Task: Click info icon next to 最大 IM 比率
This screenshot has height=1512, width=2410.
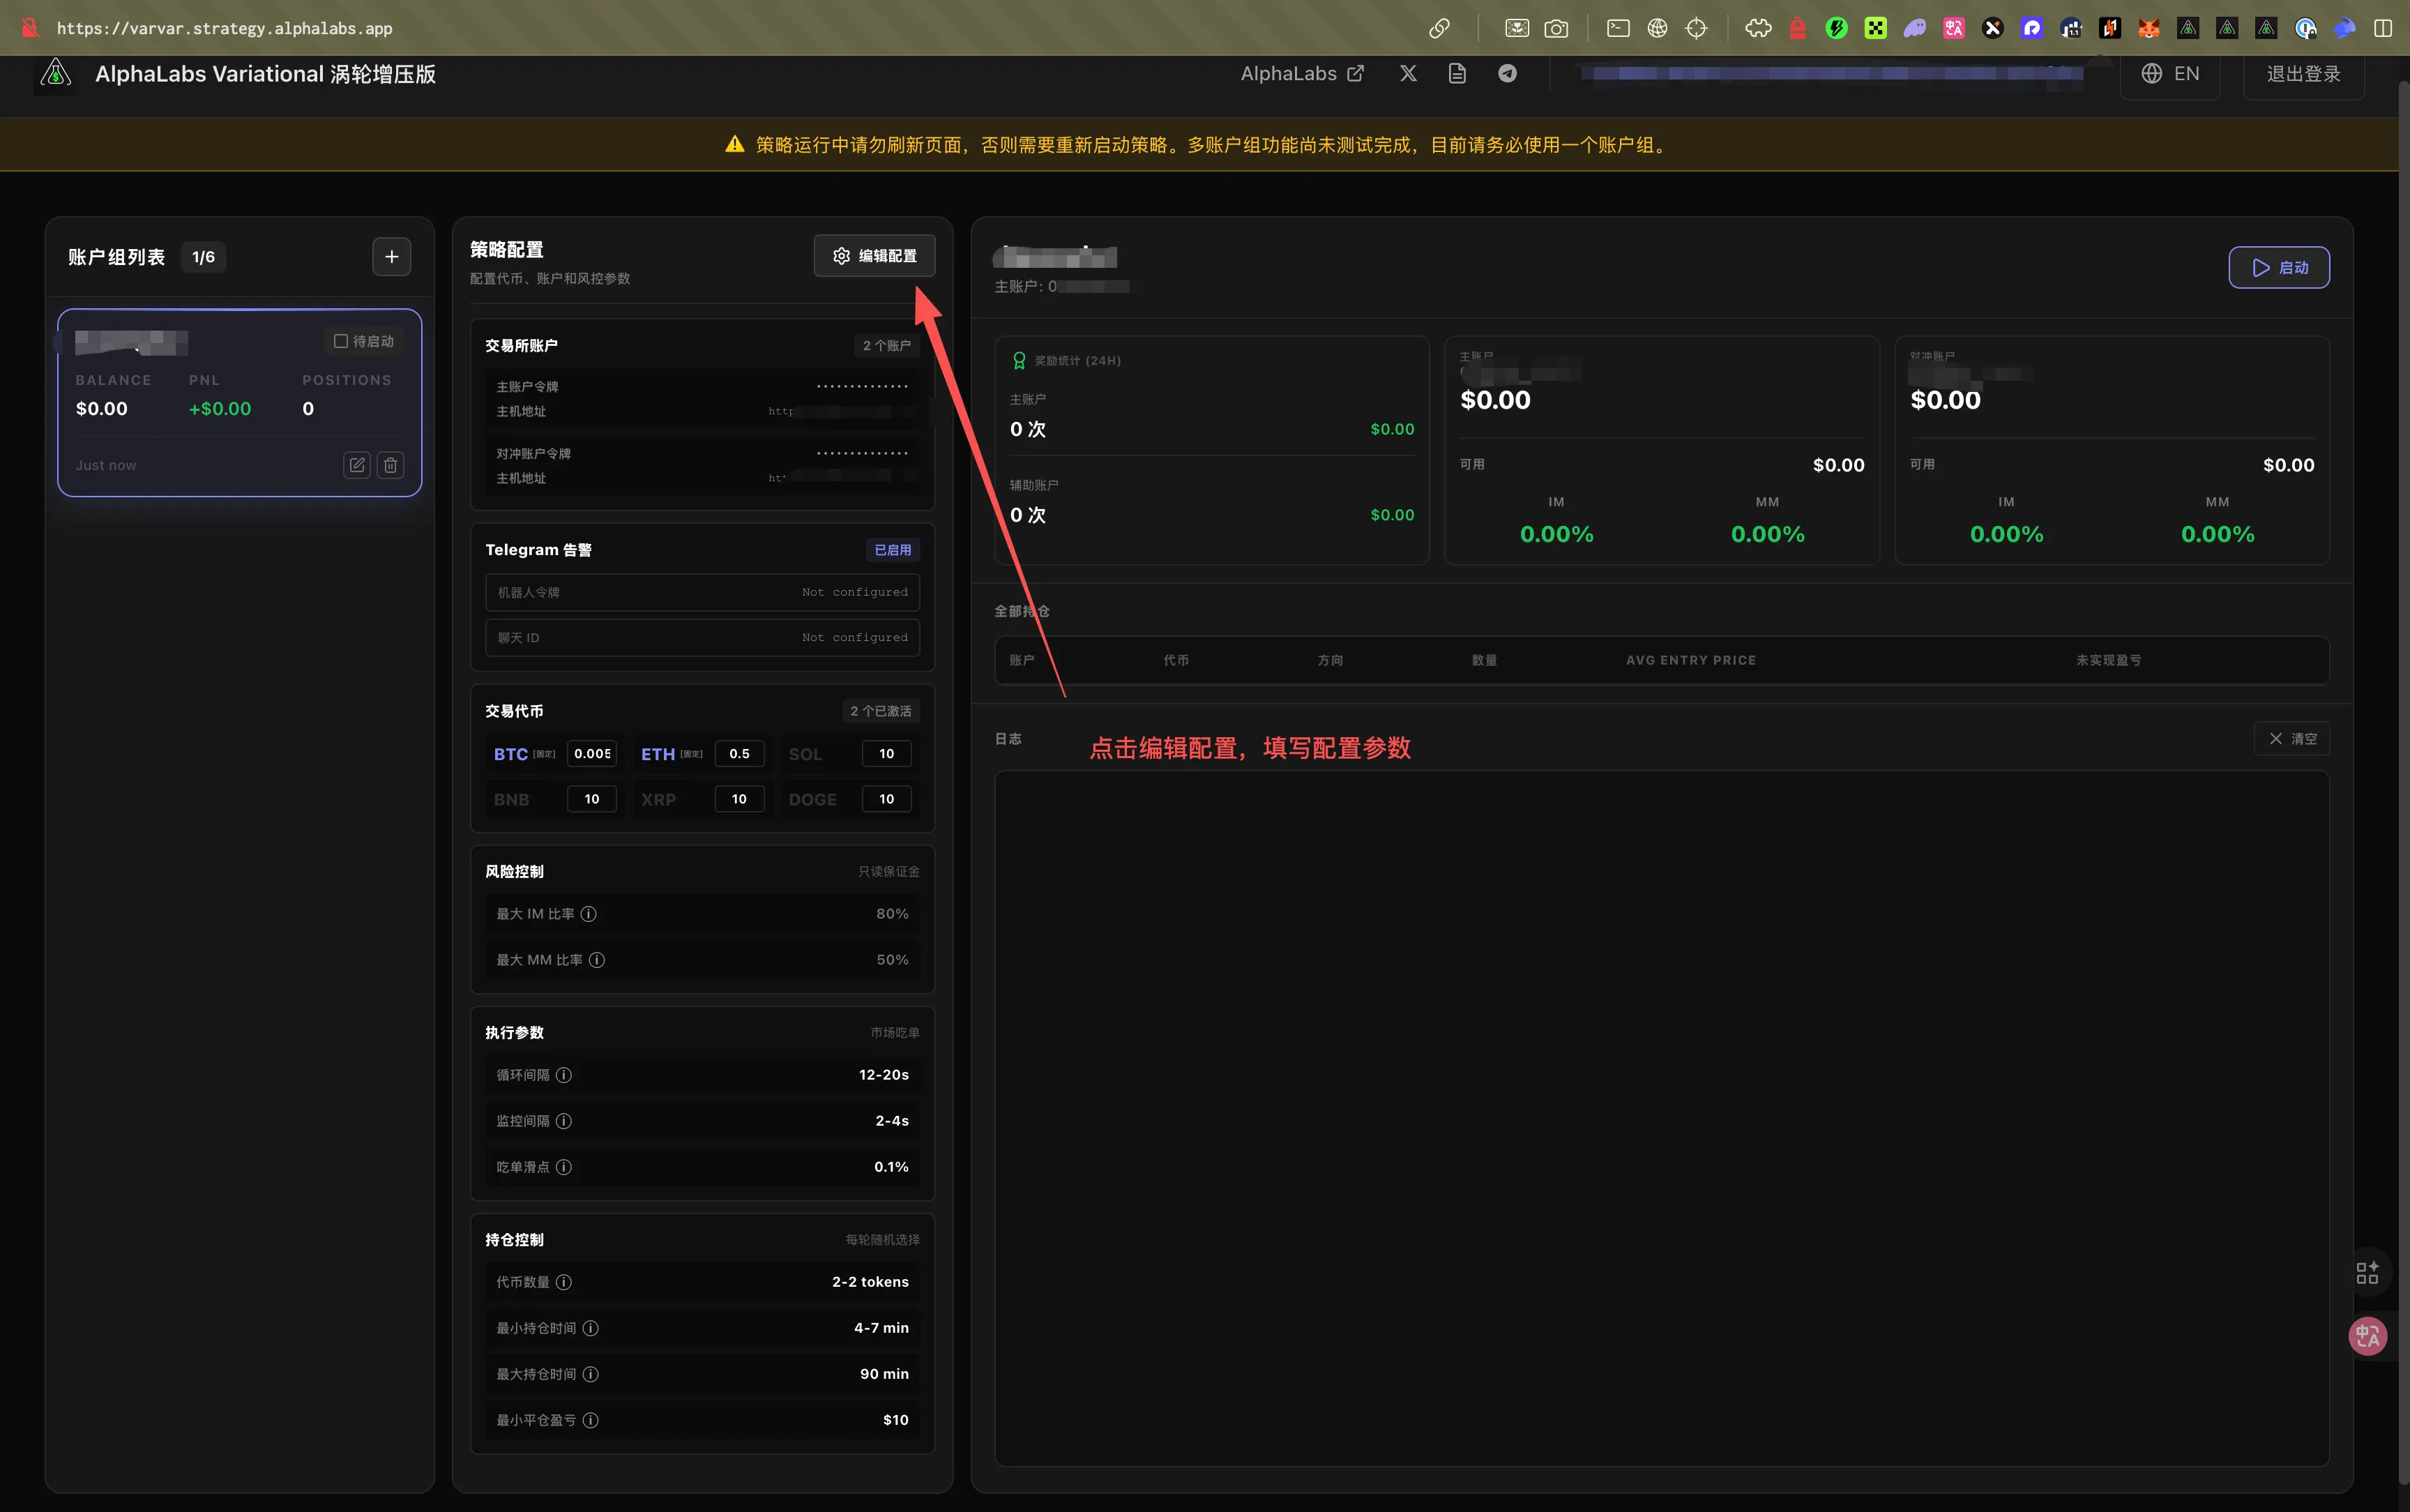Action: (589, 914)
